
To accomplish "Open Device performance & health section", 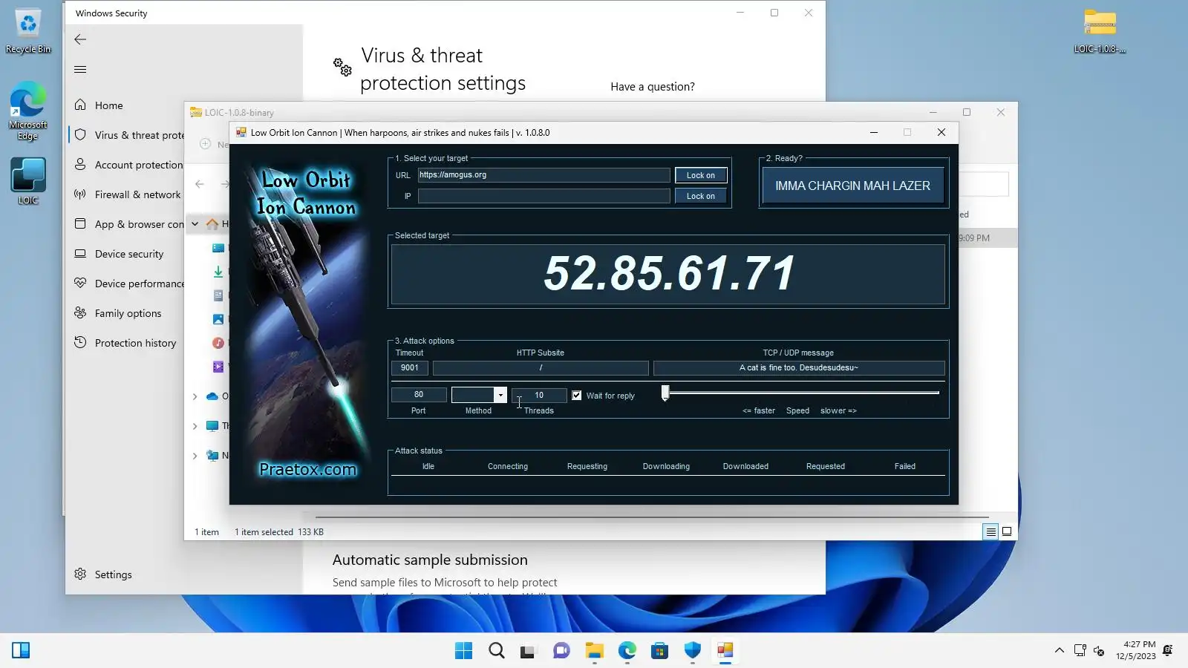I will click(x=128, y=284).
